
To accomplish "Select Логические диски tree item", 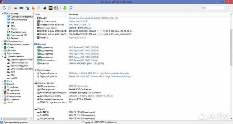I will pyautogui.click(x=19, y=63).
